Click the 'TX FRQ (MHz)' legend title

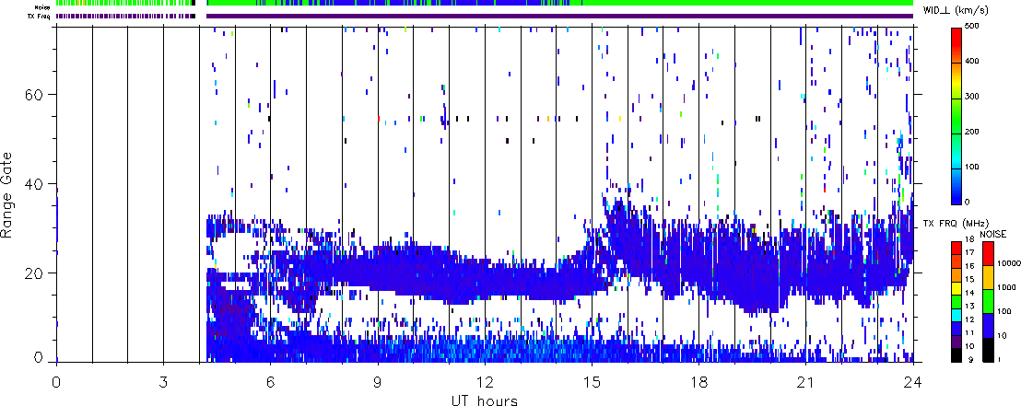coord(954,224)
